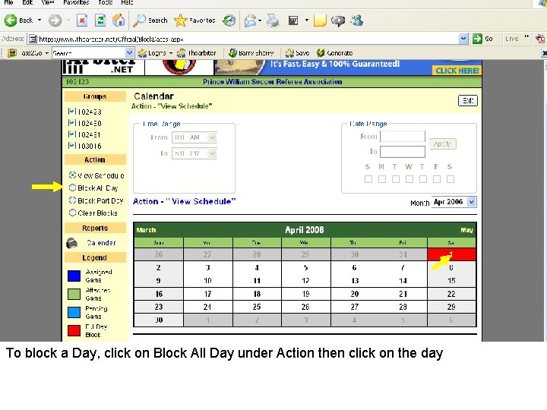Select the View Schedule radio button
This screenshot has height=410, width=547.
pyautogui.click(x=72, y=175)
